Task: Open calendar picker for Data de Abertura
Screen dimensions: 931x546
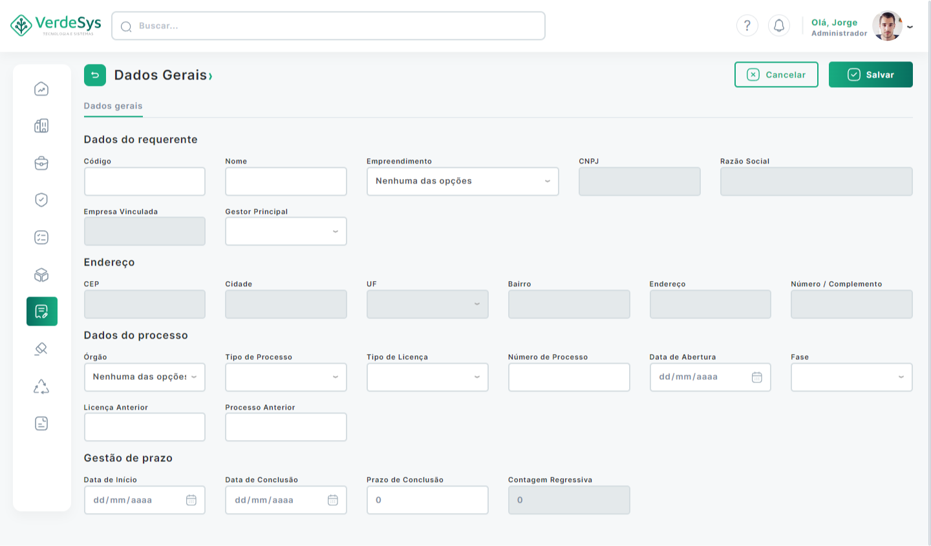Action: point(756,377)
